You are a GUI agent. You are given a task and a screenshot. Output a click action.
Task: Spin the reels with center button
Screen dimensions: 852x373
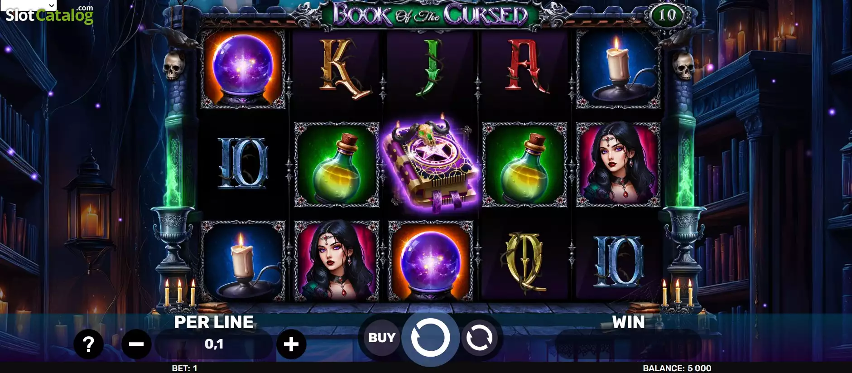pos(430,338)
